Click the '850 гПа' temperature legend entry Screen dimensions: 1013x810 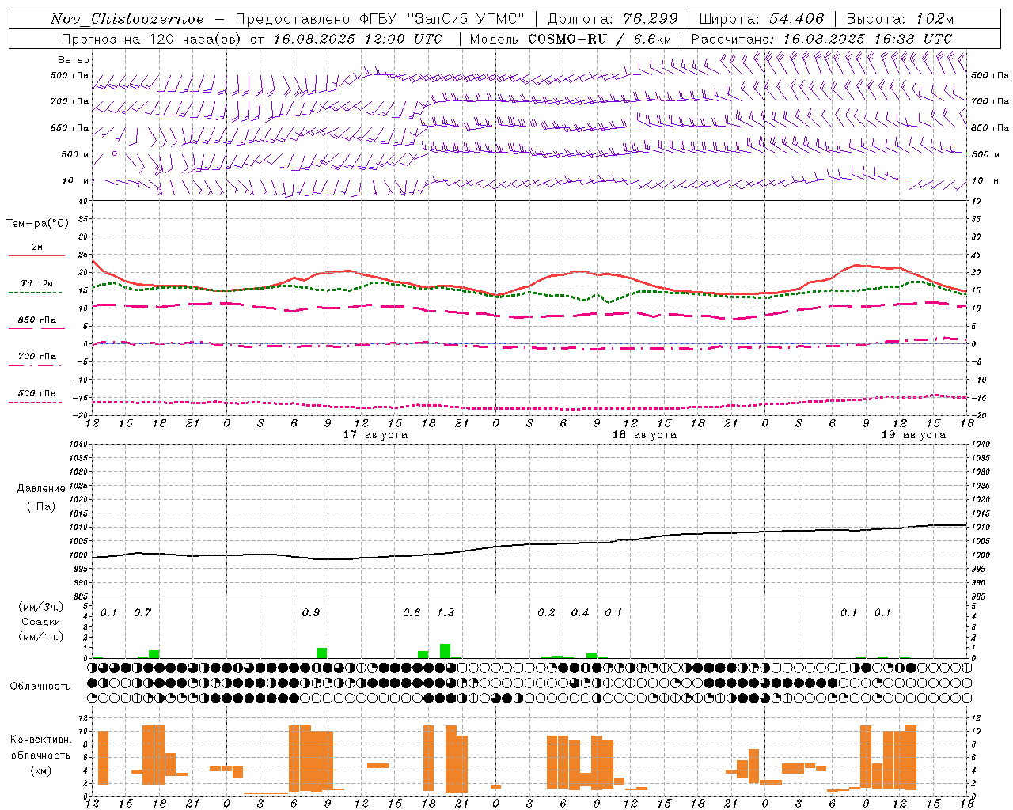[36, 320]
